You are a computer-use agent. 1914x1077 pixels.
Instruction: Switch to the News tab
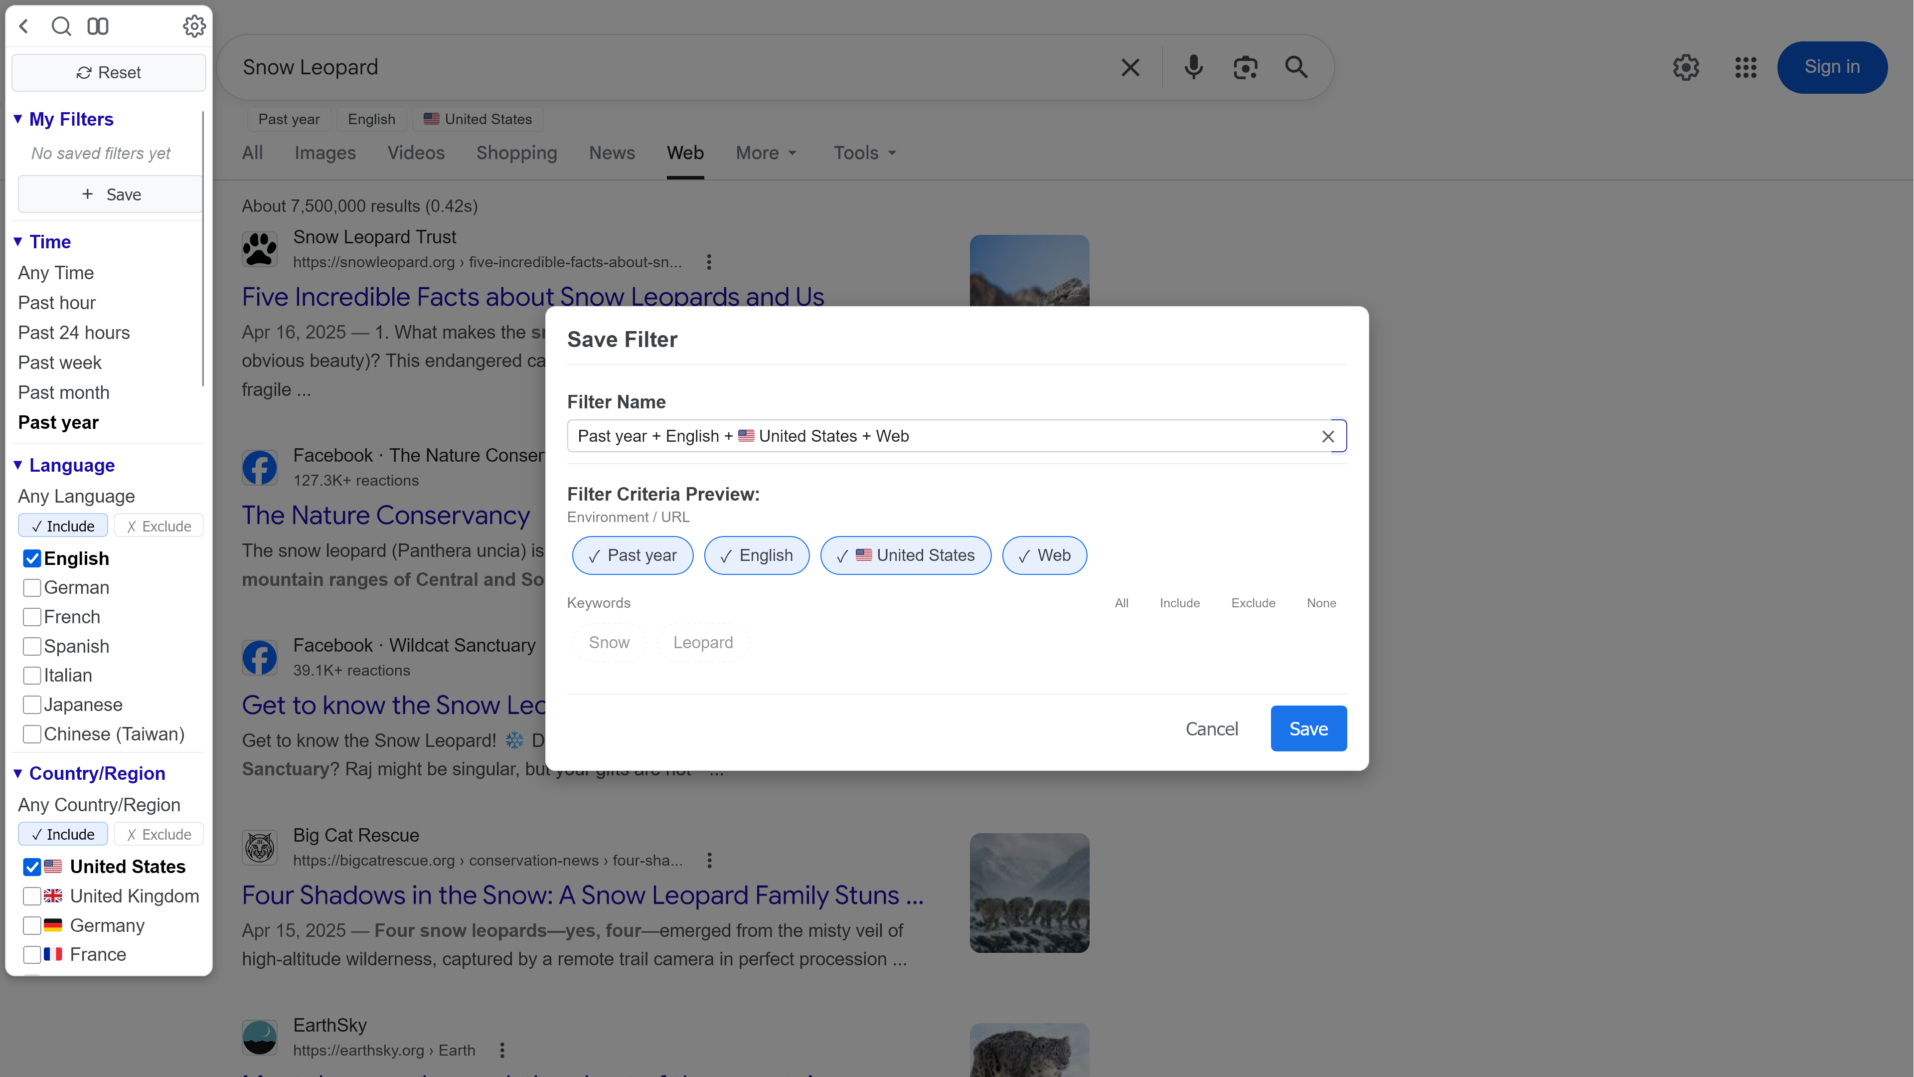(x=612, y=153)
